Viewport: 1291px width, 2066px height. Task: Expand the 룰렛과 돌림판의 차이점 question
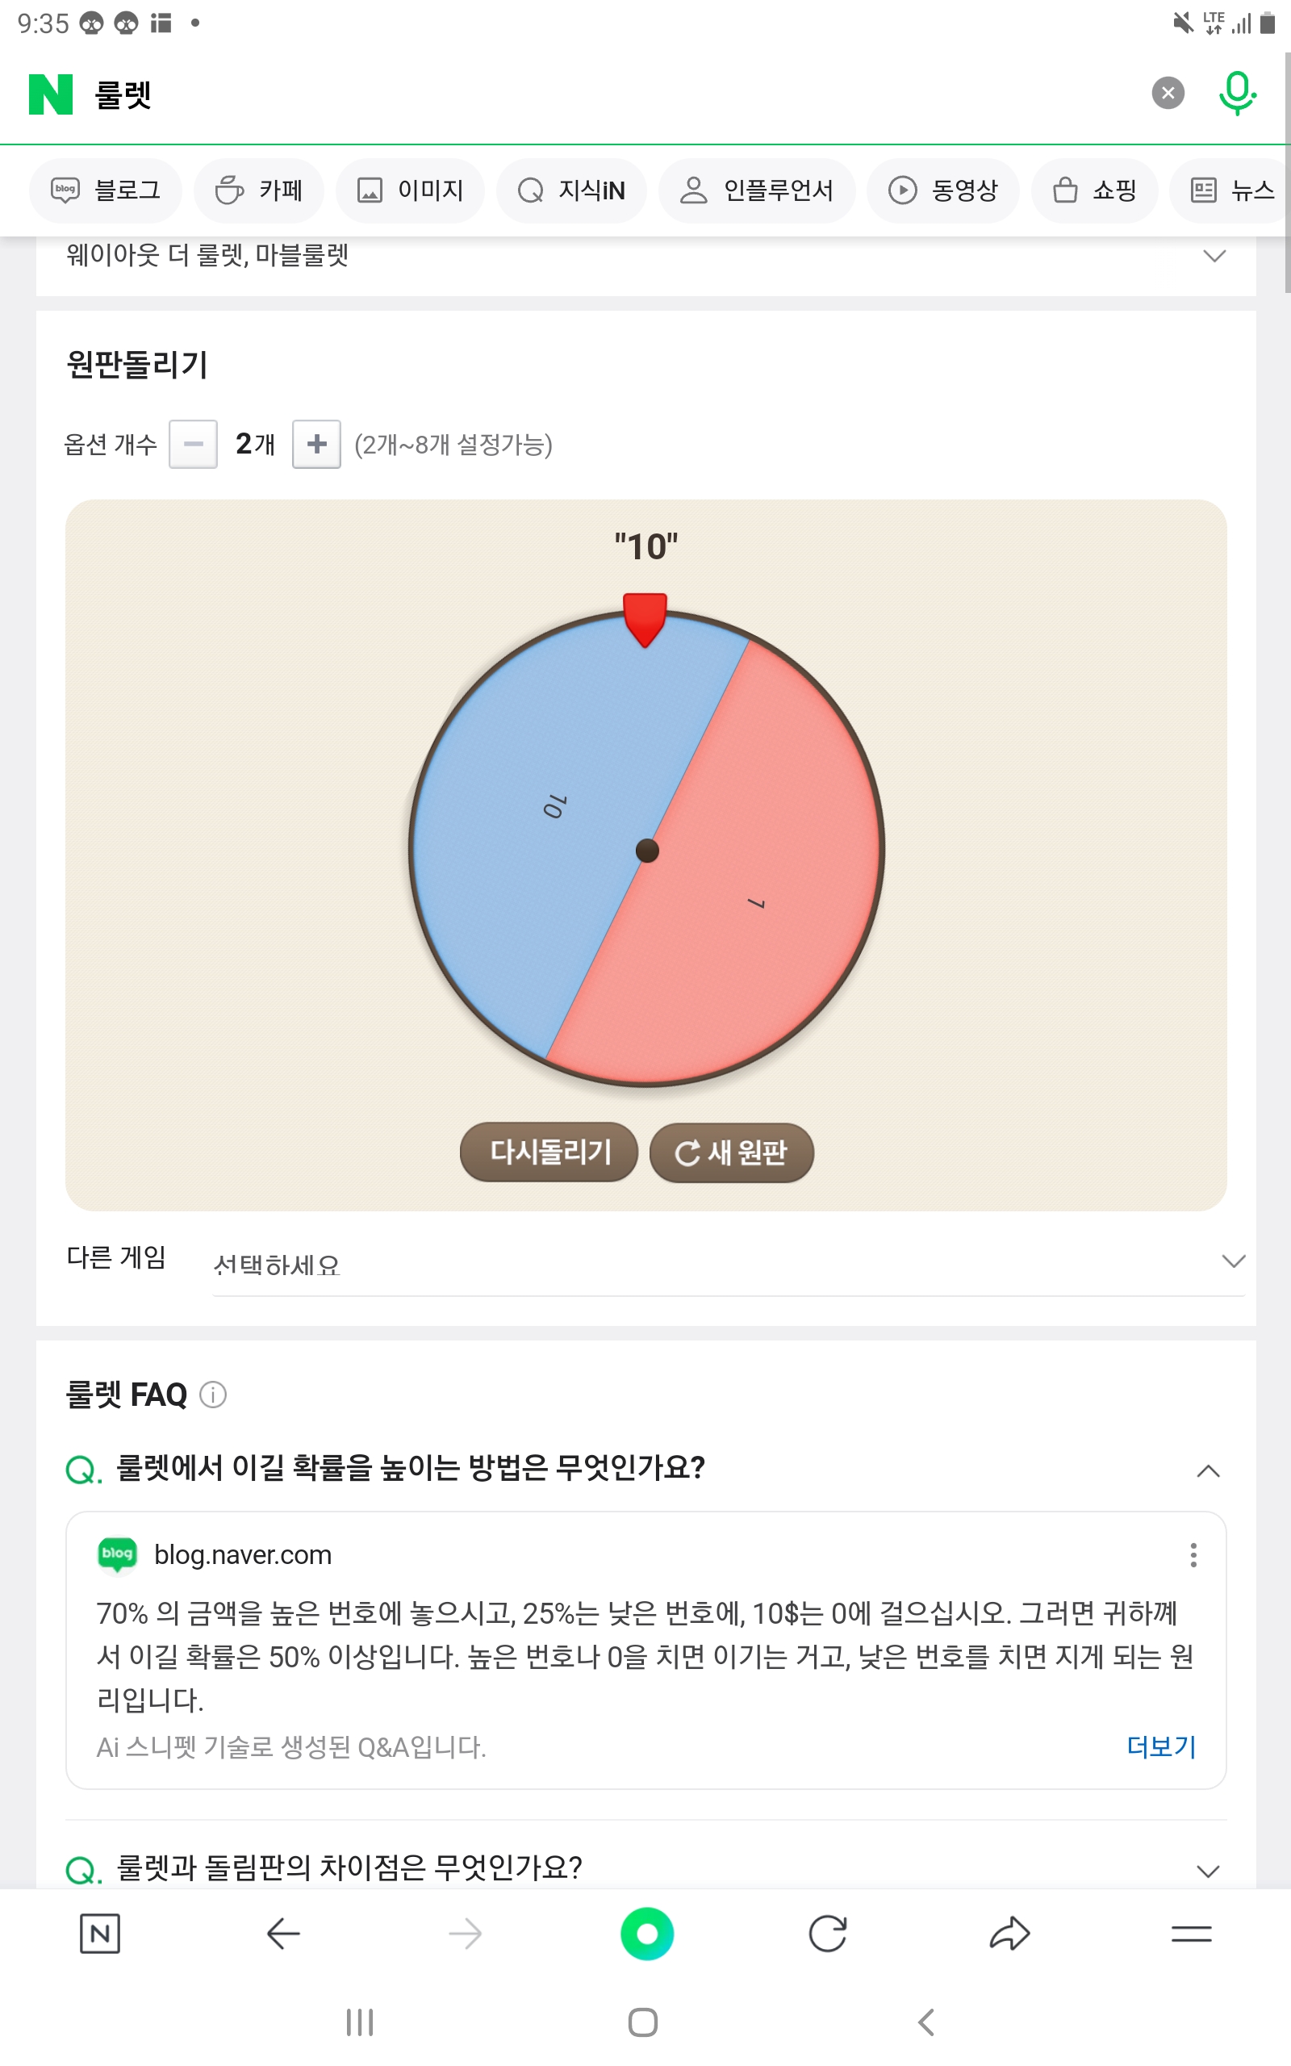[1207, 1872]
